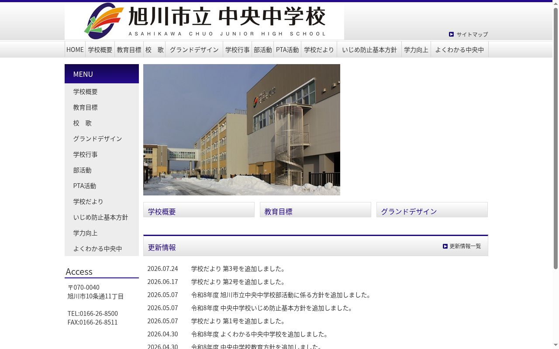
Task: Open 教育目標 in top navigation bar
Action: click(129, 50)
